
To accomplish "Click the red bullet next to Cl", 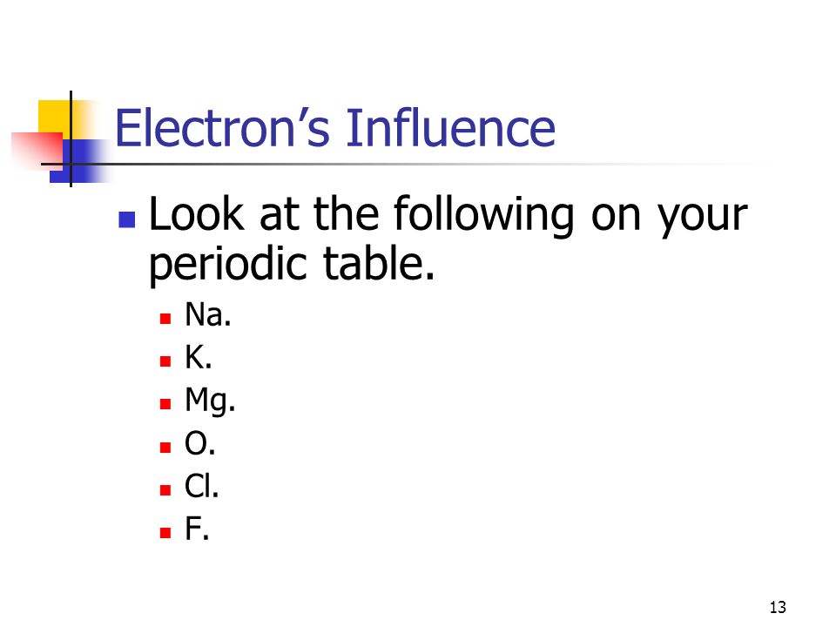I will point(165,489).
